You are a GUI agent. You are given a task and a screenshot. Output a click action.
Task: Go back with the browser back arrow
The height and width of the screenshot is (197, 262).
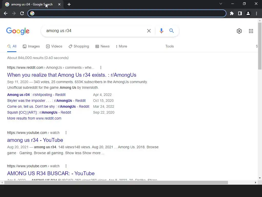point(6,13)
